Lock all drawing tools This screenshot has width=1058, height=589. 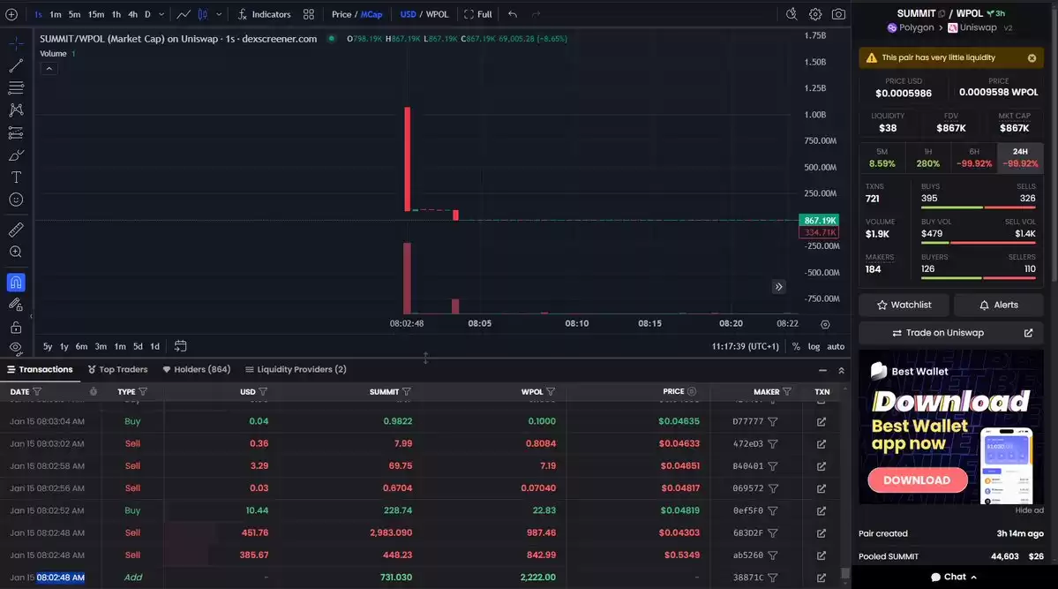(16, 328)
